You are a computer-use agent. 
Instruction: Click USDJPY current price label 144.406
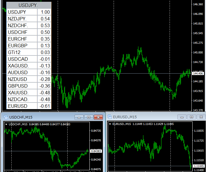[x=198, y=73]
